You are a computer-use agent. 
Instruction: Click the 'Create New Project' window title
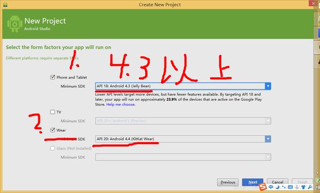[160, 4]
